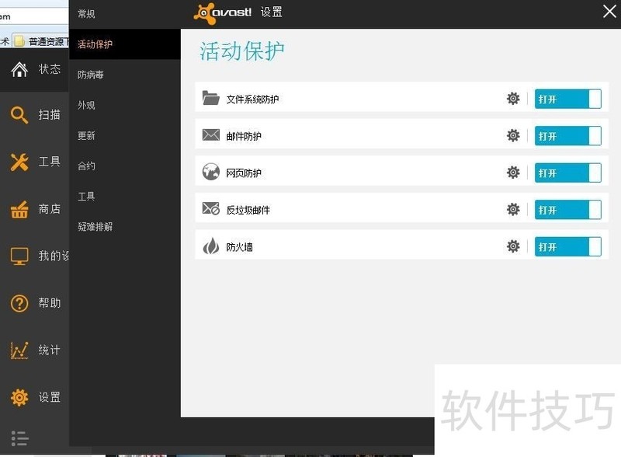Open gear settings for 网页防护
Screen dimensions: 621x457
coord(513,173)
